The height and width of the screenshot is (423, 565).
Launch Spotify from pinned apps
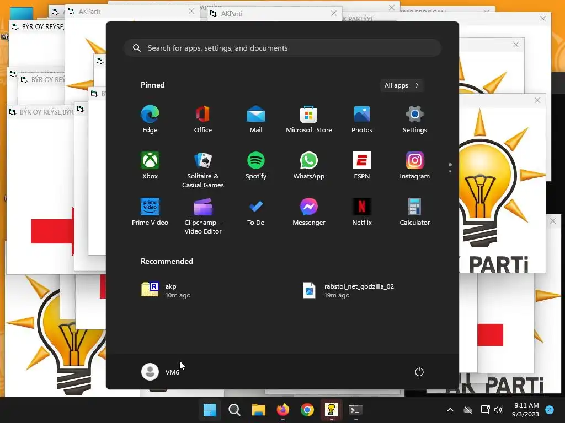(x=256, y=166)
